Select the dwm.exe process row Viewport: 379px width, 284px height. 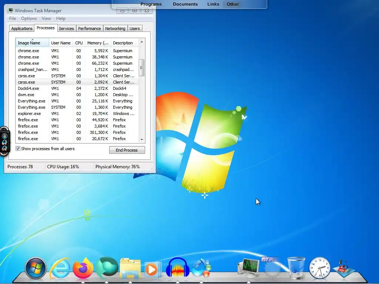[77, 95]
